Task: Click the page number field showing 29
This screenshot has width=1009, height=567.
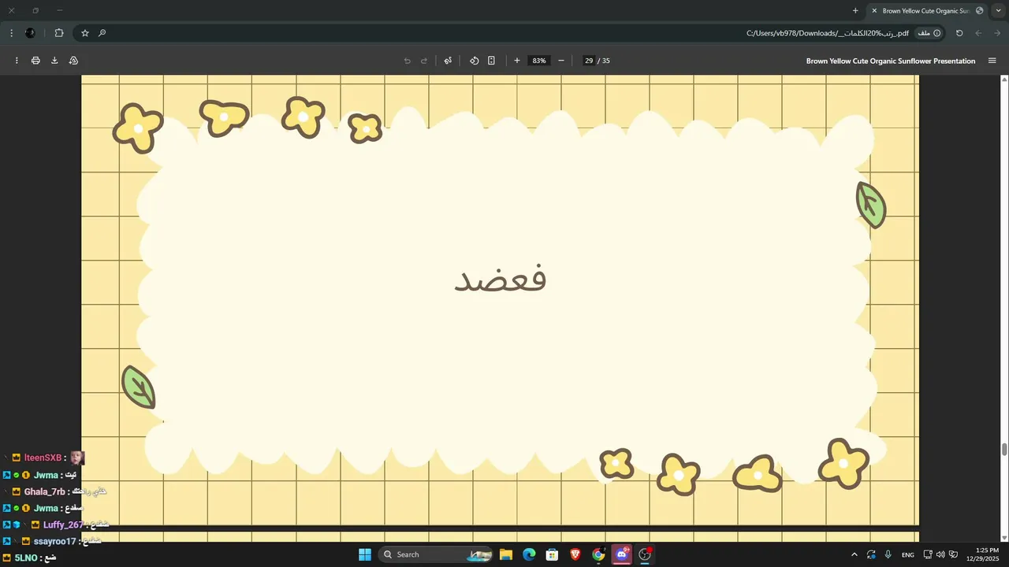Action: click(589, 61)
